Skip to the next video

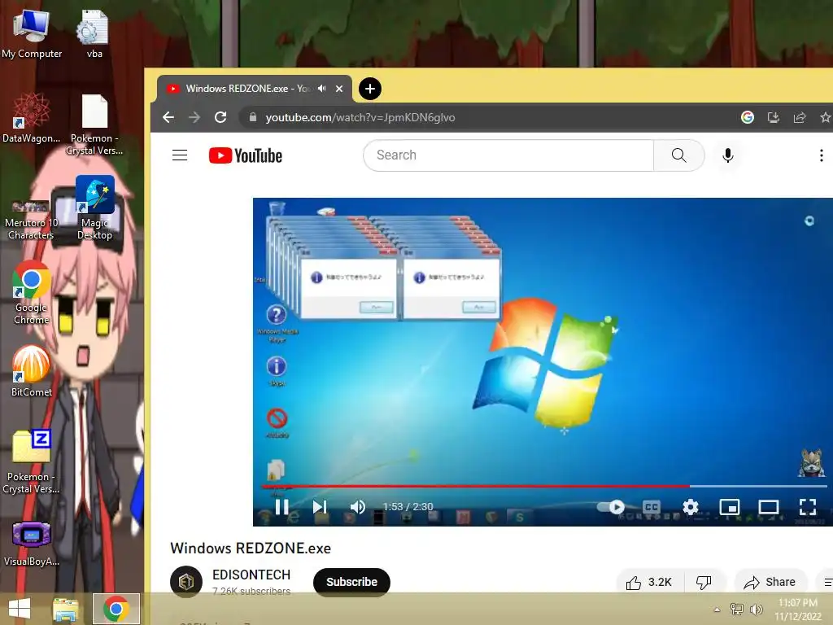(319, 507)
